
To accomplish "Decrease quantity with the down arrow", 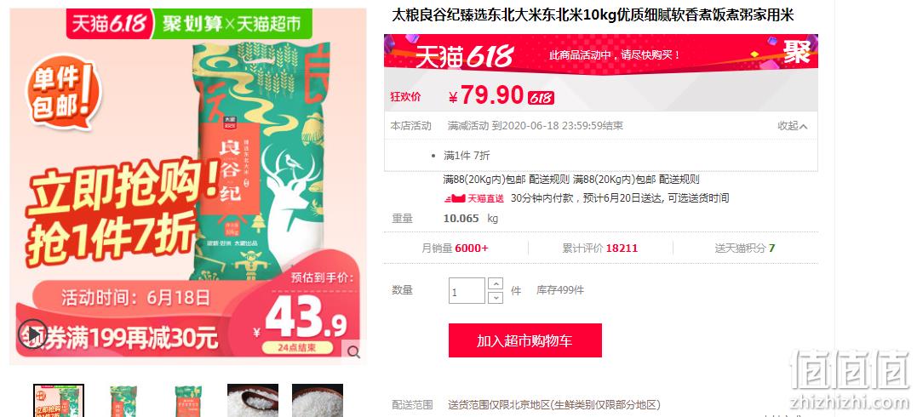I will (x=496, y=298).
